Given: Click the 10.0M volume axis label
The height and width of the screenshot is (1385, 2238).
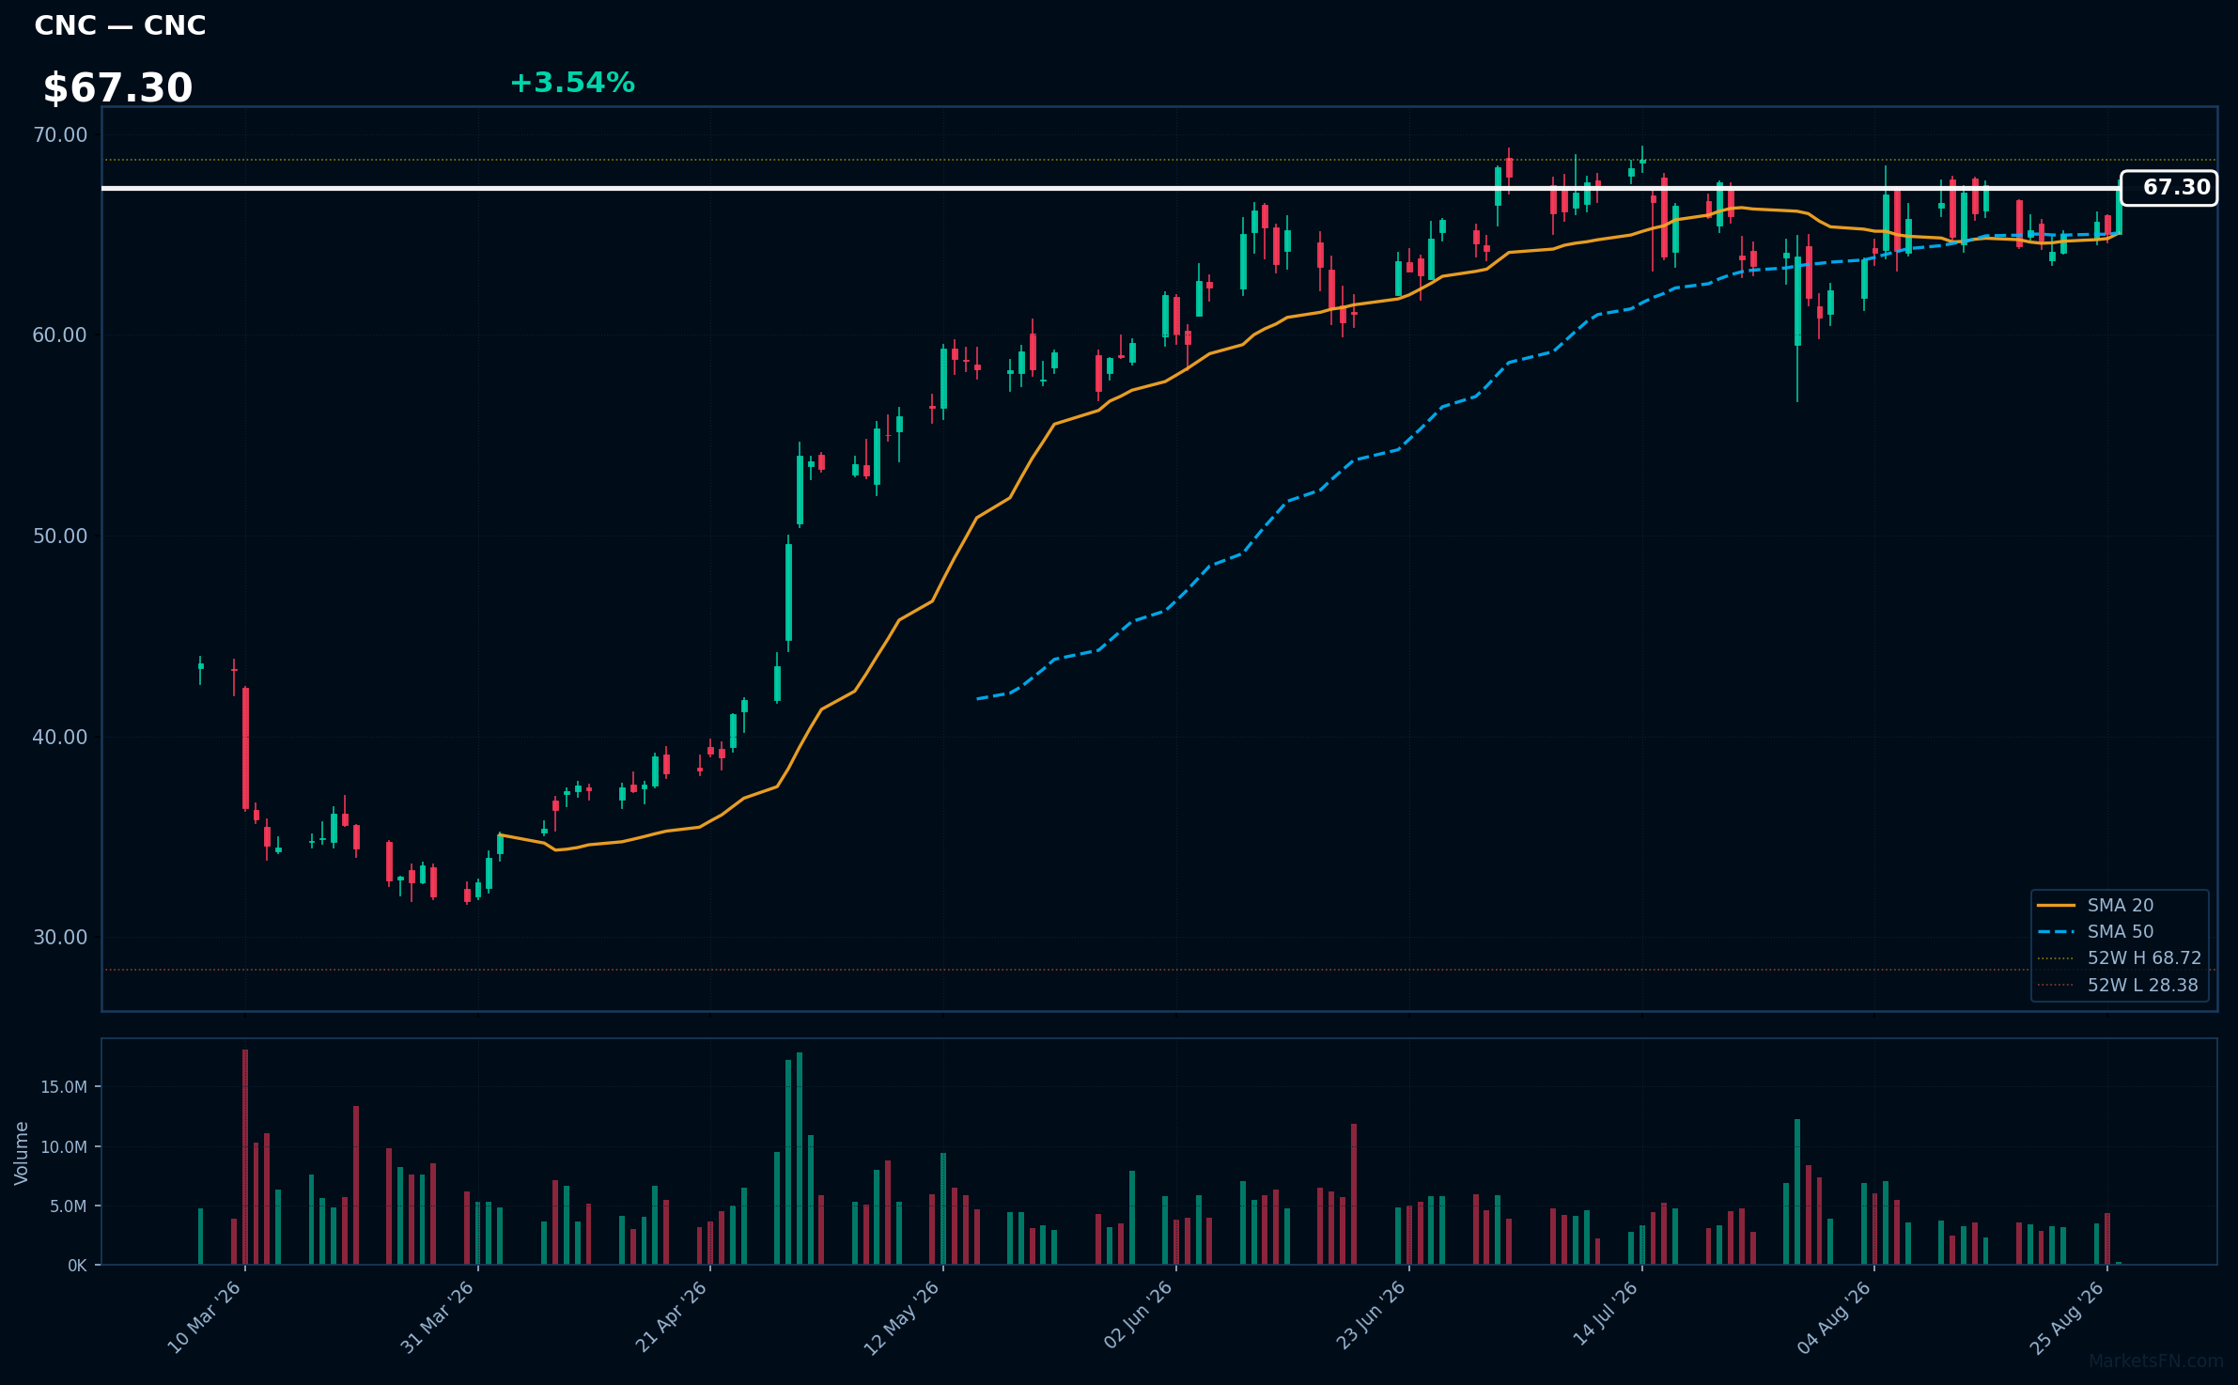Looking at the screenshot, I should coord(64,1147).
